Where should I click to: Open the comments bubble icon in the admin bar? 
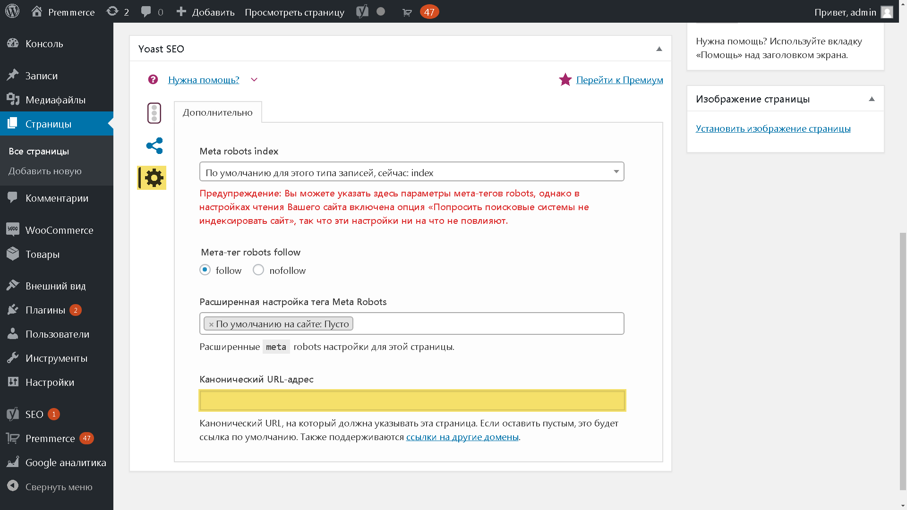[x=146, y=11]
